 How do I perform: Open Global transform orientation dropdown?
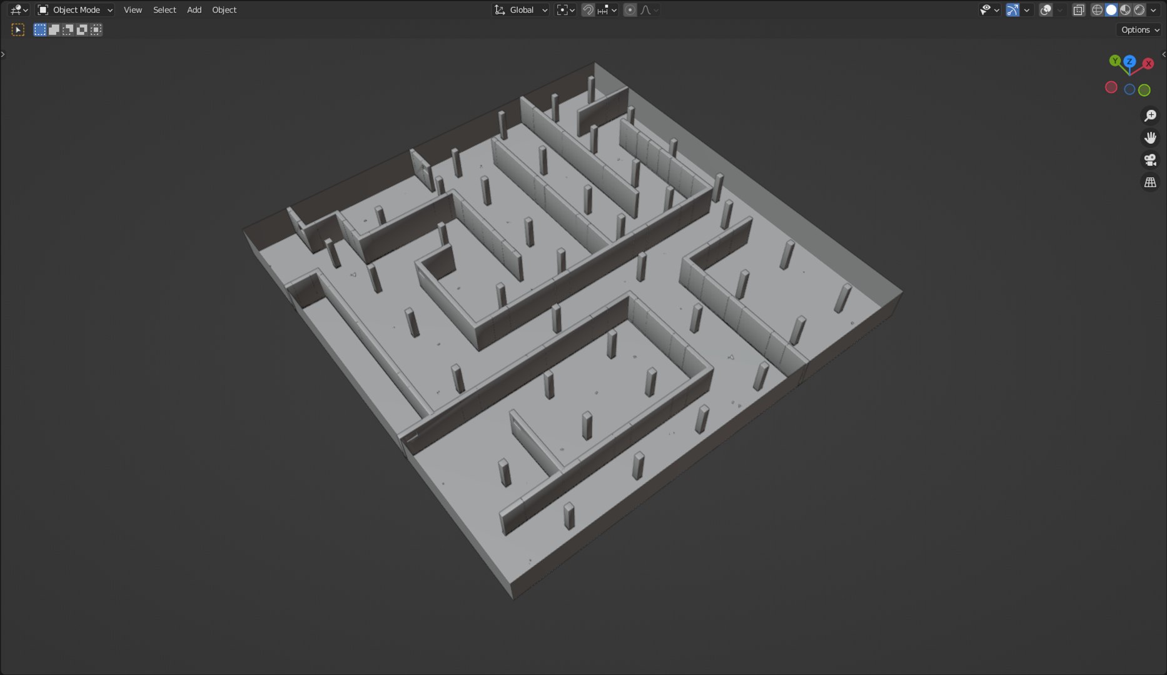521,10
